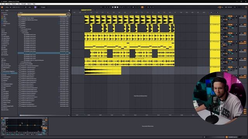
Task: Open the Audio Effects browser category
Action: (7, 38)
